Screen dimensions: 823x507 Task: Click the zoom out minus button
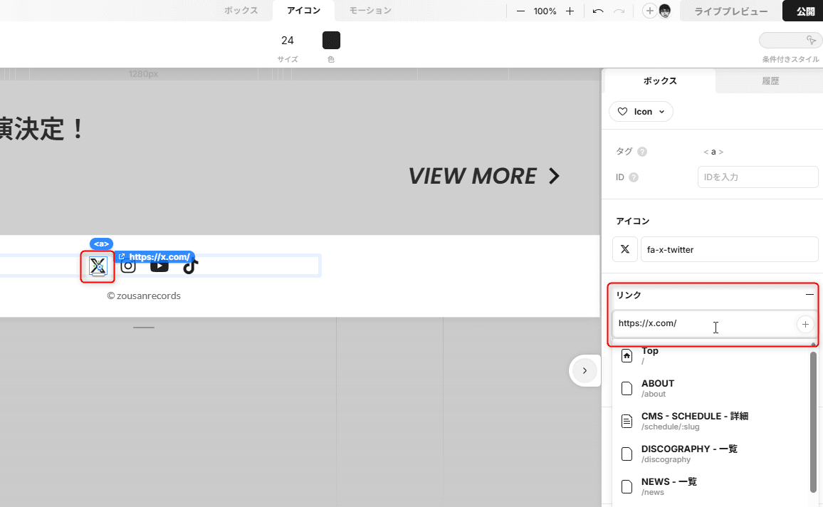click(520, 11)
